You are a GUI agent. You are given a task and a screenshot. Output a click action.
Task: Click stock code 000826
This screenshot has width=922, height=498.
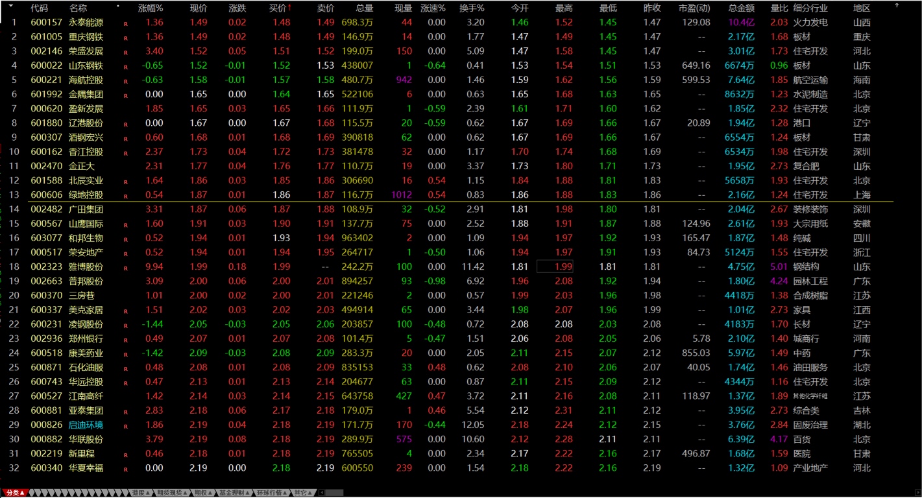tap(47, 425)
